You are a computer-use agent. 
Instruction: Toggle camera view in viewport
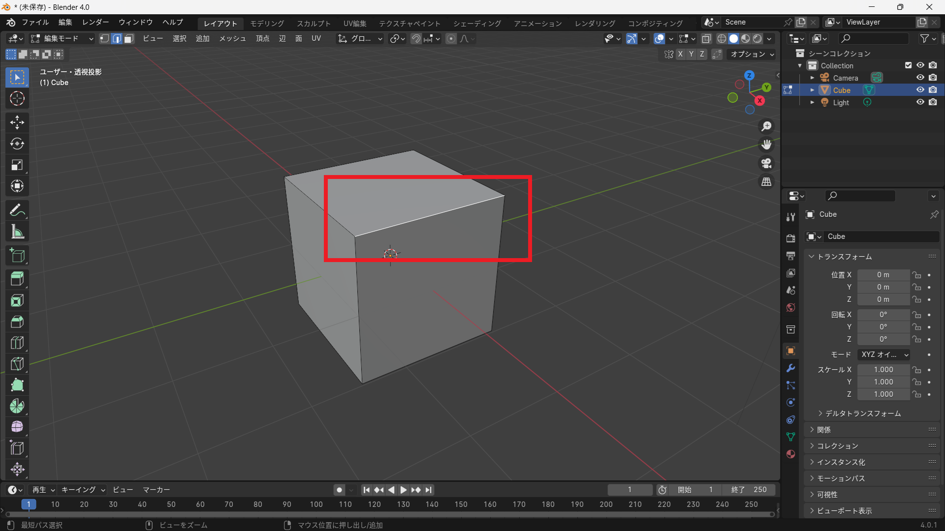click(766, 163)
